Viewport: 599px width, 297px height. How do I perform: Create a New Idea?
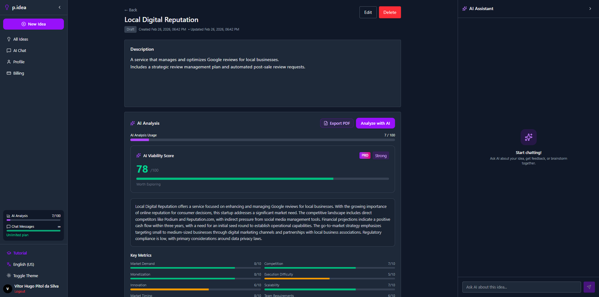33,24
